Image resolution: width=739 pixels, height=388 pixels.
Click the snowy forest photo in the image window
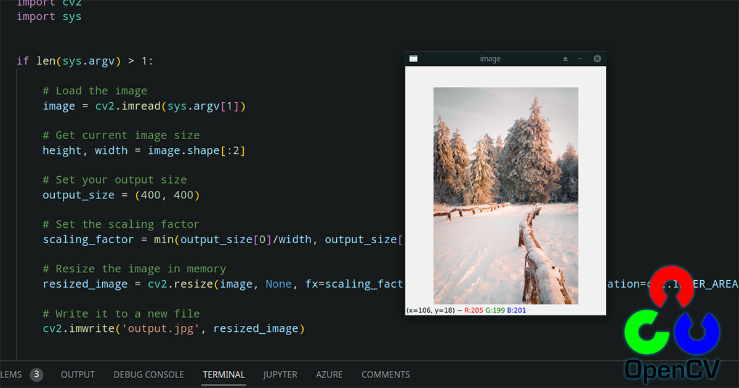(505, 195)
